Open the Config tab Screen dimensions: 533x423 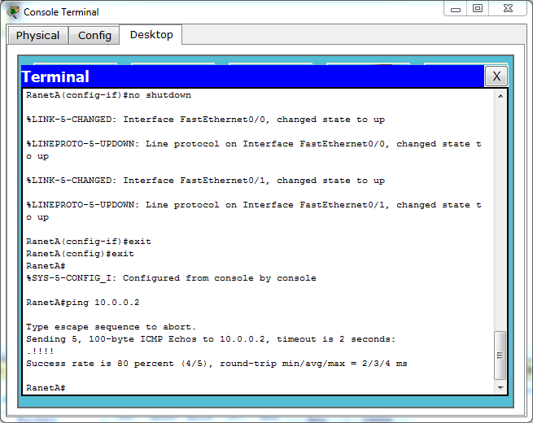point(94,35)
